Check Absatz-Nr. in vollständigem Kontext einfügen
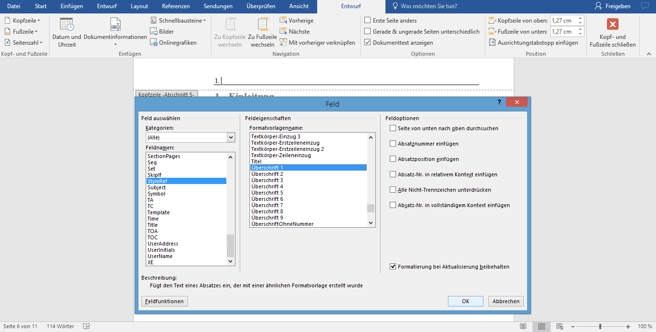The height and width of the screenshot is (332, 656). pyautogui.click(x=393, y=205)
